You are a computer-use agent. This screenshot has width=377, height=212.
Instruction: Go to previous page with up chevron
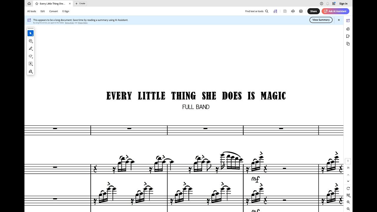coord(348,175)
